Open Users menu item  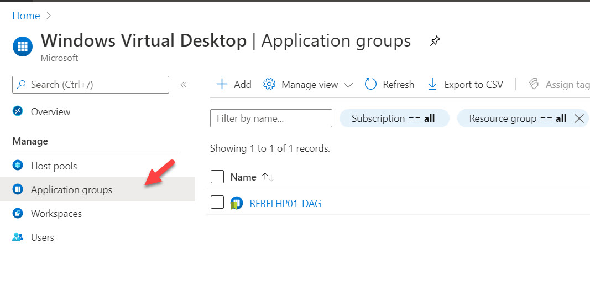[43, 237]
